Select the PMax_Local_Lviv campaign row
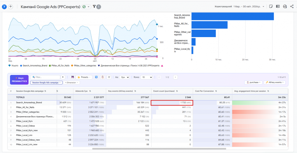The height and width of the screenshot is (153, 297). [148, 135]
